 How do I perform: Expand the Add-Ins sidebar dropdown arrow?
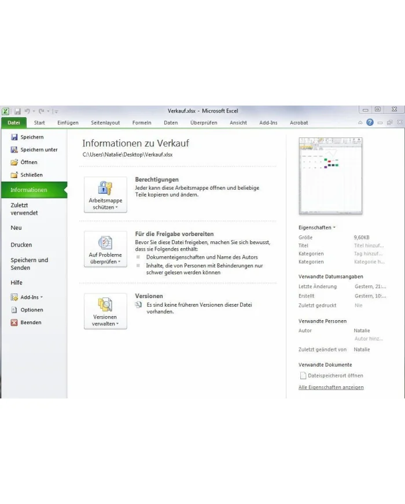pos(42,298)
